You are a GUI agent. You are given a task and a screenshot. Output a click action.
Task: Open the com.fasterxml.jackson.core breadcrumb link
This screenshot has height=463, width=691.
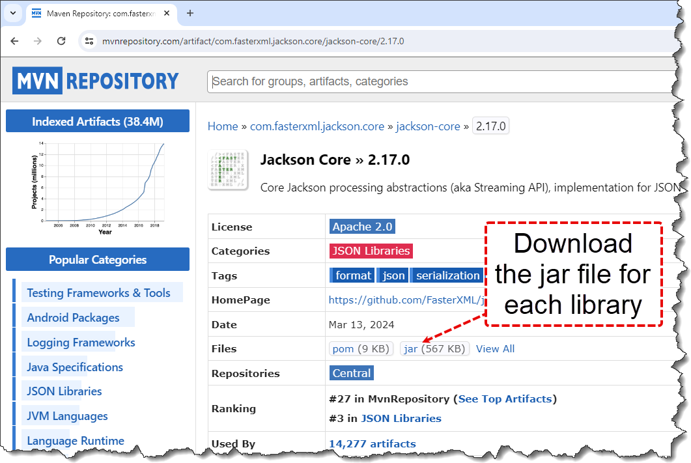tap(317, 126)
